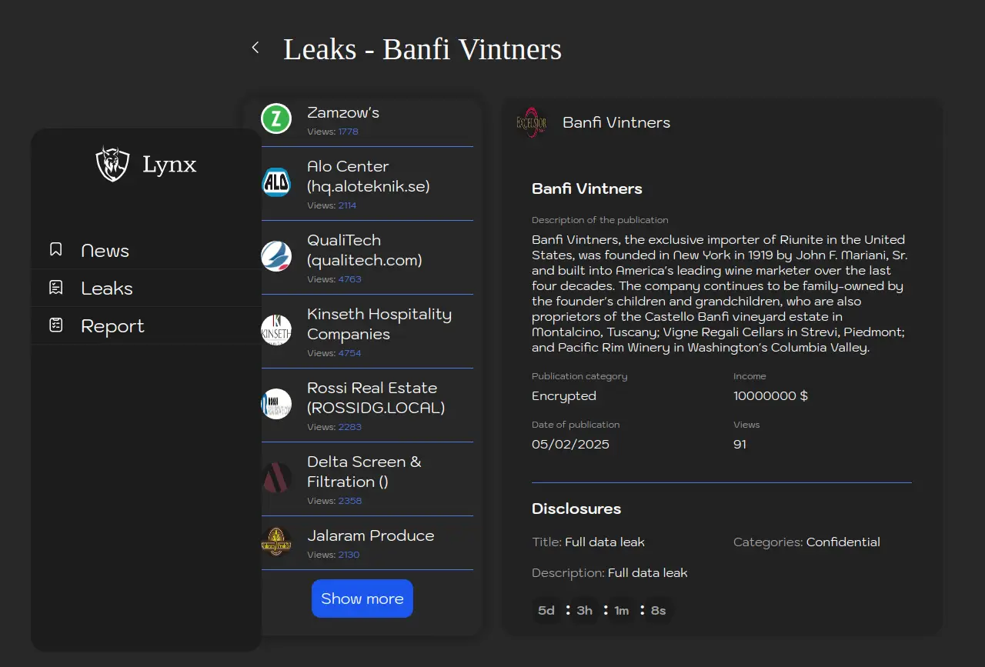Click the Lynx shield logo

(x=112, y=164)
